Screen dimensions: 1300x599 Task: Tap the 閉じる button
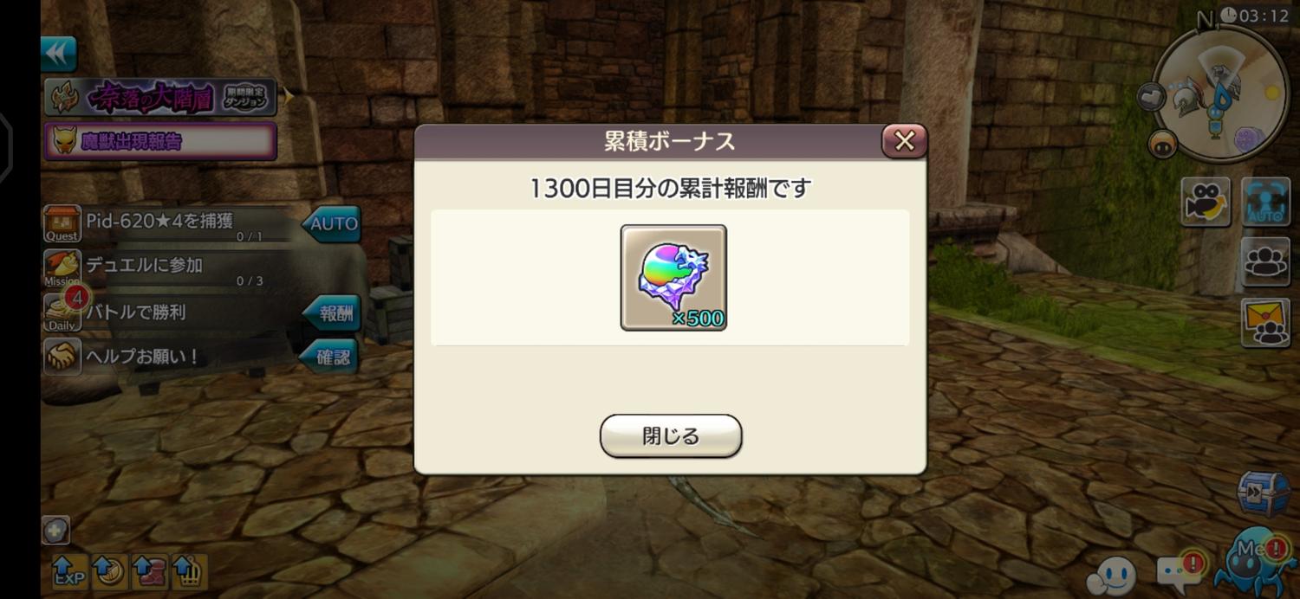click(x=671, y=435)
